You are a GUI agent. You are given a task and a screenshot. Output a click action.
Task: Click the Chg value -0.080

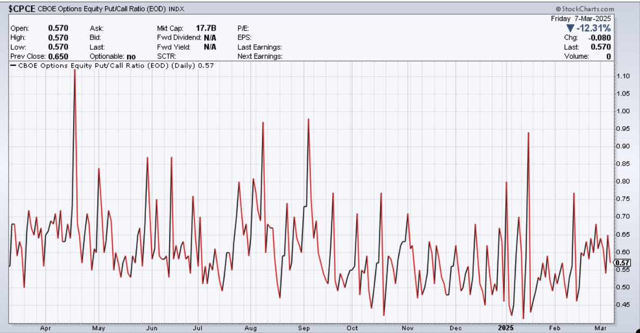pyautogui.click(x=601, y=38)
